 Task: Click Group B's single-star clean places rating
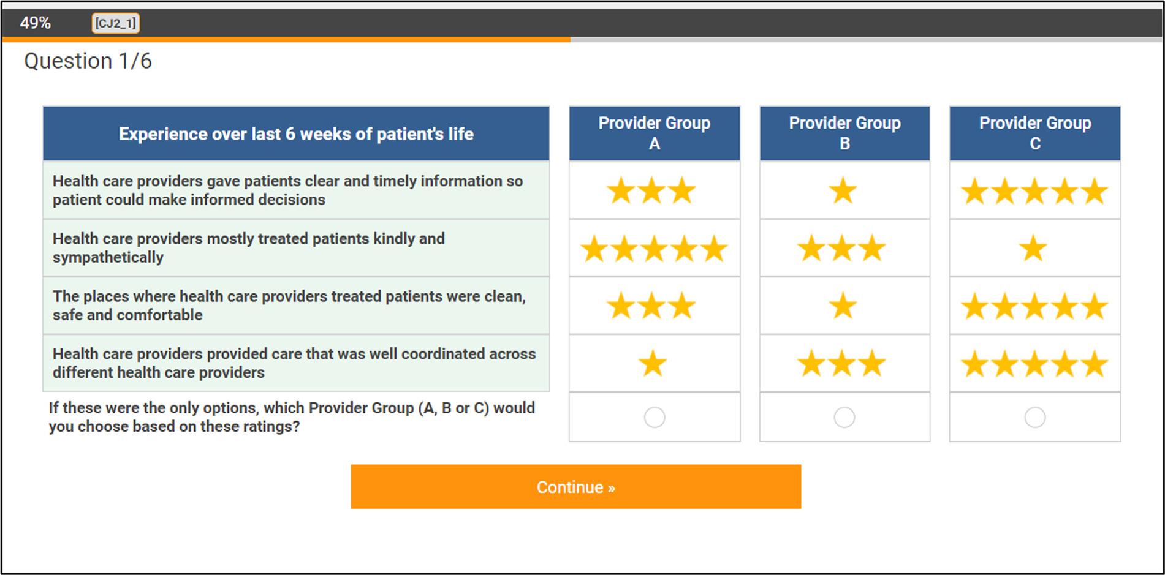(843, 306)
